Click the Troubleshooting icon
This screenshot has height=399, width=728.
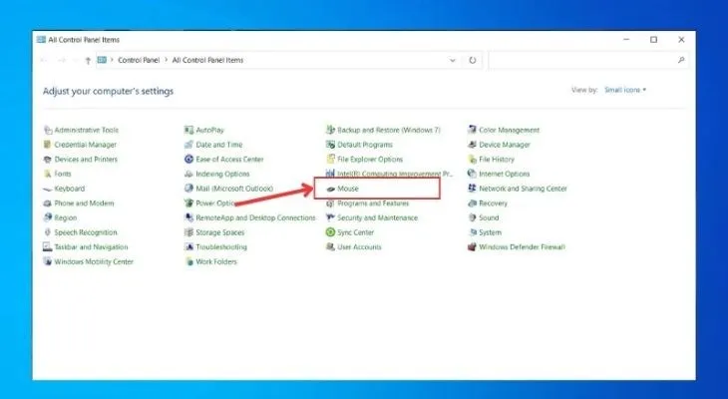pyautogui.click(x=188, y=246)
